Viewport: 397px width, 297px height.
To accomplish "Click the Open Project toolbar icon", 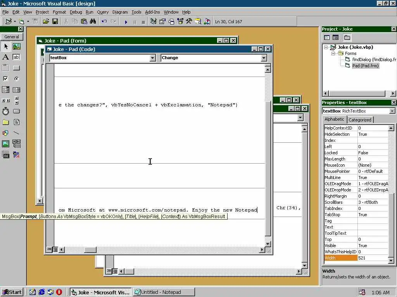I will (x=46, y=22).
